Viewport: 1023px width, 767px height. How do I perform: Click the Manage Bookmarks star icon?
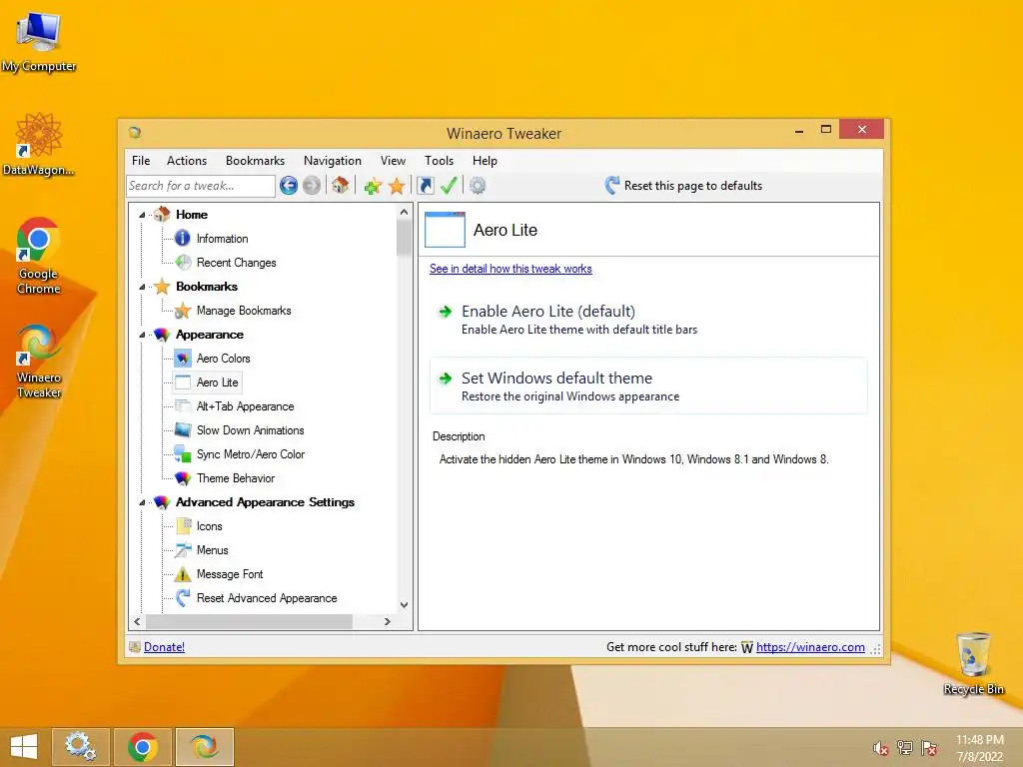click(183, 311)
